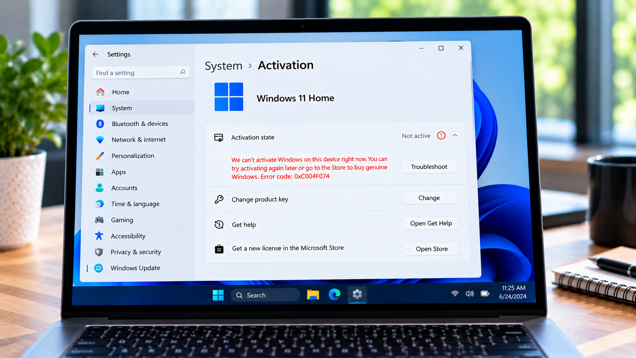Click Change to update product key
Image resolution: width=636 pixels, height=358 pixels.
429,198
